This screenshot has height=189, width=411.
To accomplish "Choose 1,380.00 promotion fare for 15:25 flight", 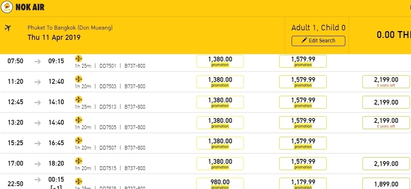I will (x=220, y=143).
